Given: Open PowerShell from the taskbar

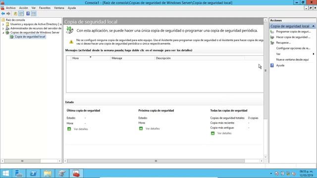Looking at the screenshot, I should pos(33,174).
